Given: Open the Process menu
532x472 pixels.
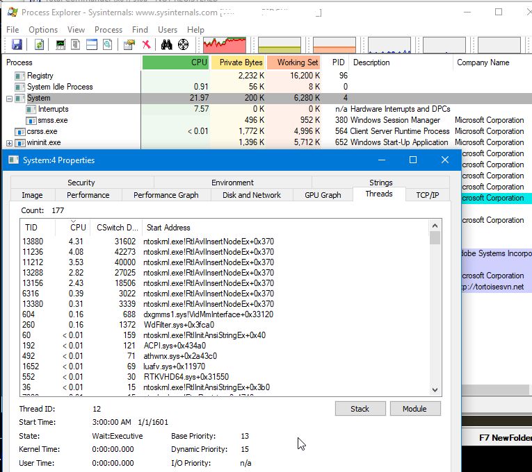Looking at the screenshot, I should tap(108, 30).
